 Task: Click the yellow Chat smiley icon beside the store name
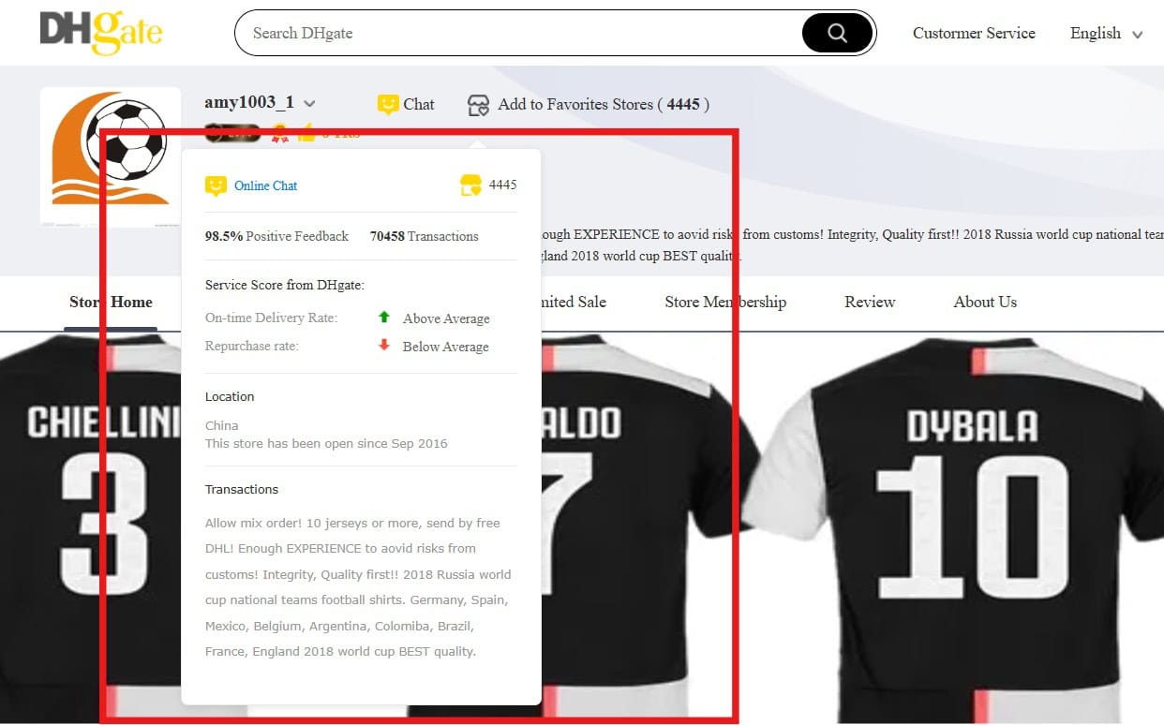pos(388,104)
